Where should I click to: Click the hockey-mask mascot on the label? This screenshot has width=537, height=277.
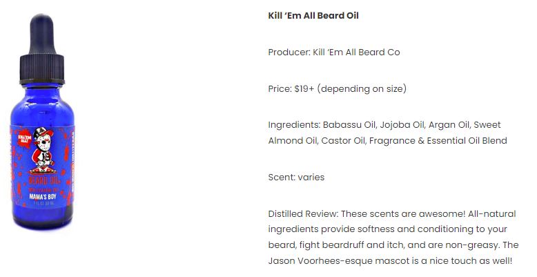click(x=43, y=150)
